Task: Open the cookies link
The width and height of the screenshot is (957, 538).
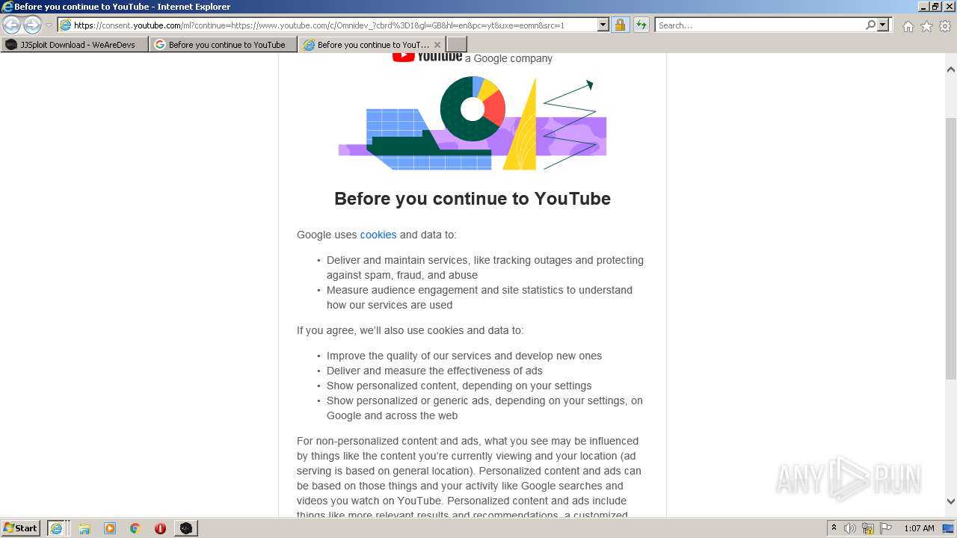Action: 378,235
